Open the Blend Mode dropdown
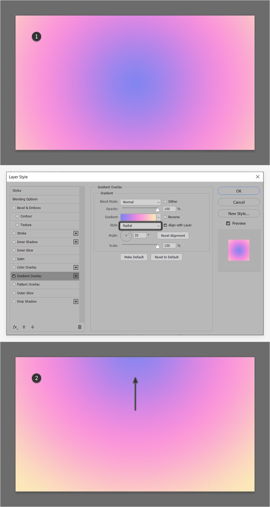 click(x=140, y=202)
